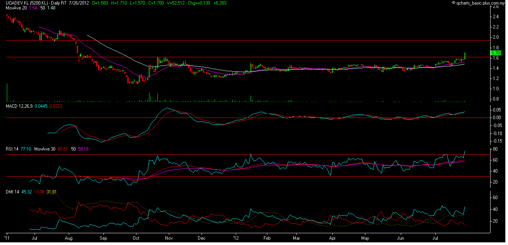Viewport: 508px width, 245px height.
Task: Click the 0.05 MACD axis label
Action: [497, 110]
